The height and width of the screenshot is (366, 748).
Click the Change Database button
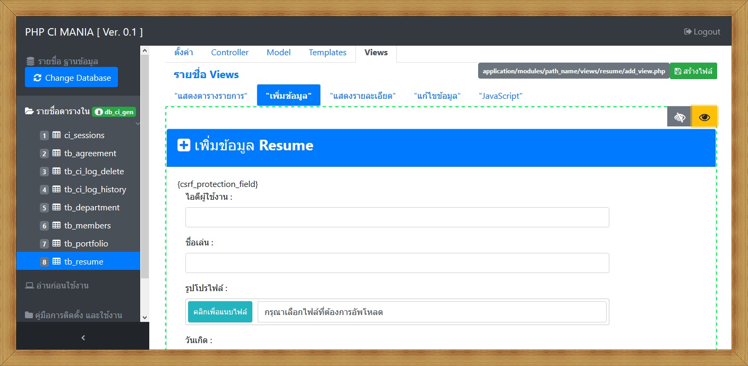(x=71, y=77)
